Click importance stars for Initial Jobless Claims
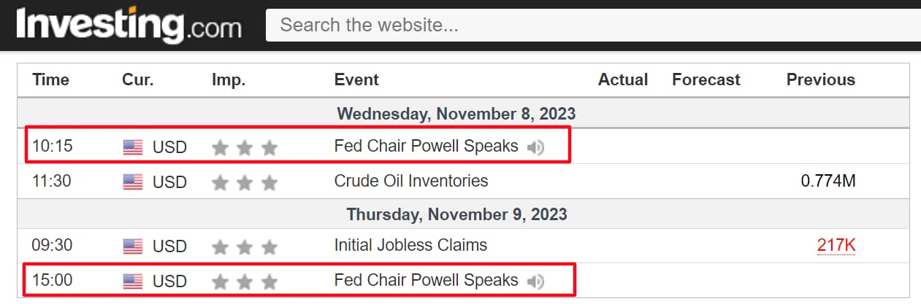The width and height of the screenshot is (921, 304). tap(245, 247)
